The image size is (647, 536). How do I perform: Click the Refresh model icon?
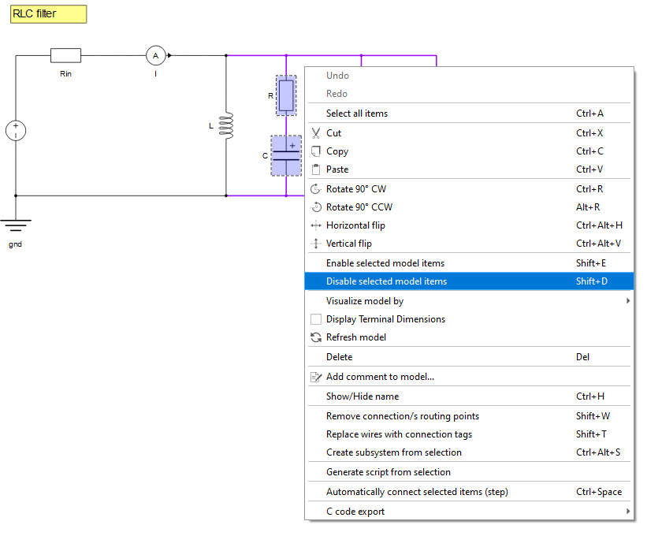click(x=316, y=337)
